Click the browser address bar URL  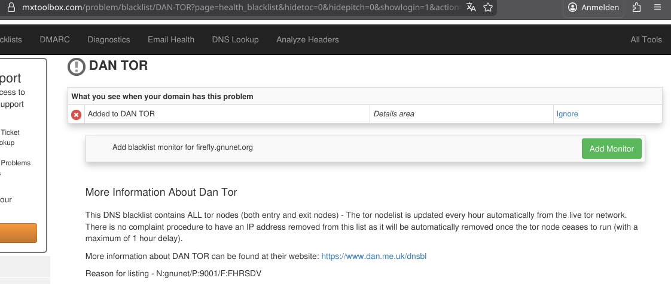point(239,7)
